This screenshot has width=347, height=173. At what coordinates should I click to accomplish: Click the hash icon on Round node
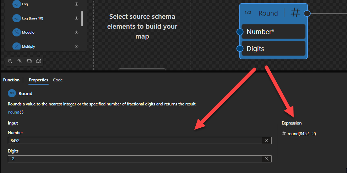tap(296, 13)
